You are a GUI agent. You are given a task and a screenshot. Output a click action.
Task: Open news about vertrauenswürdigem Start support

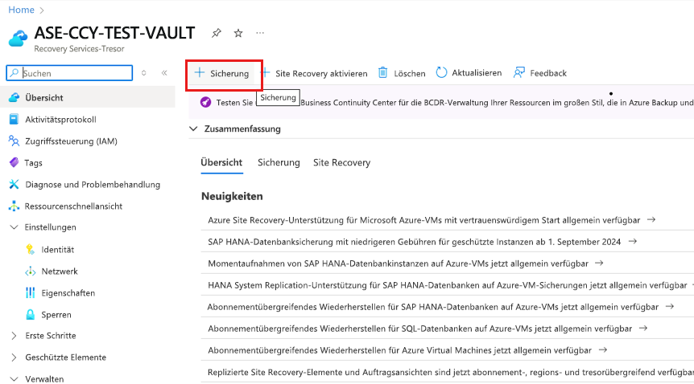click(424, 220)
